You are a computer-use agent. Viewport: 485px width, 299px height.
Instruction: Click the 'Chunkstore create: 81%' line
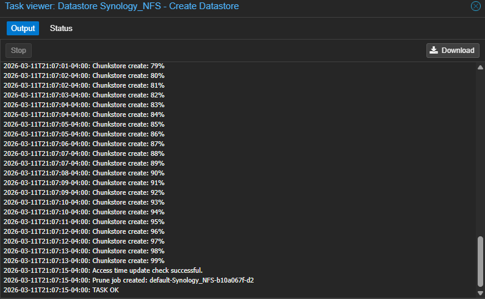coord(84,86)
